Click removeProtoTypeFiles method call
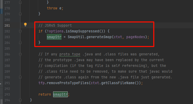The image size is (193, 104). (x=68, y=83)
